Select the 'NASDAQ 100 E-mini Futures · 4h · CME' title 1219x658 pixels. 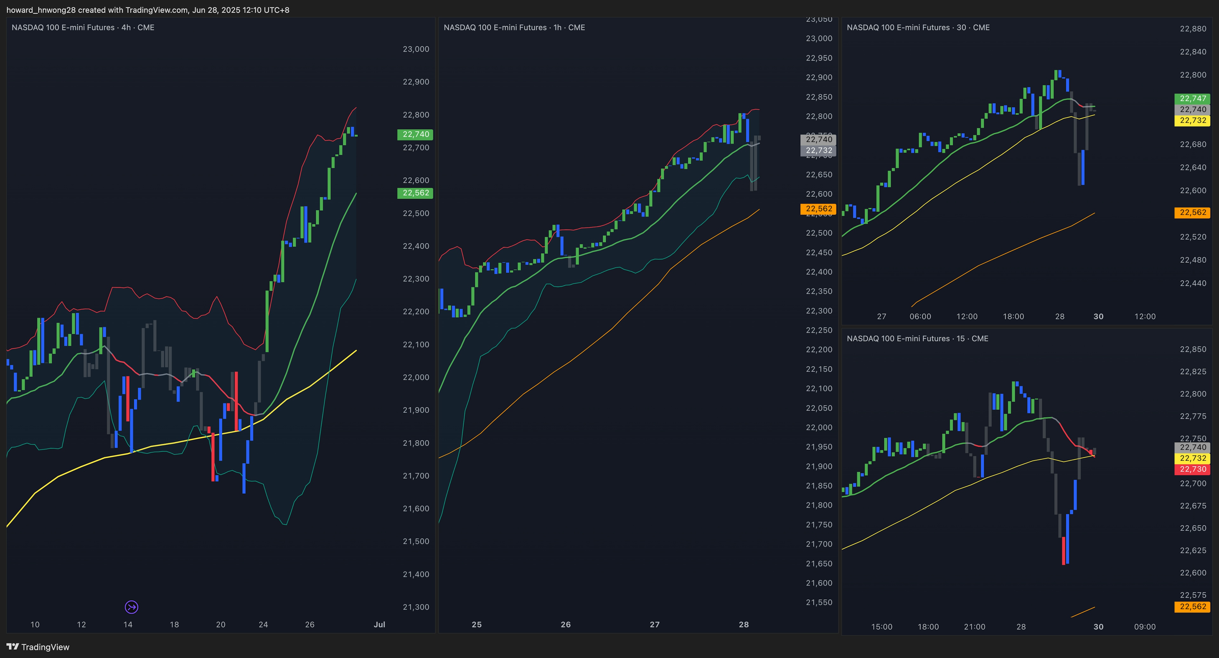[83, 27]
